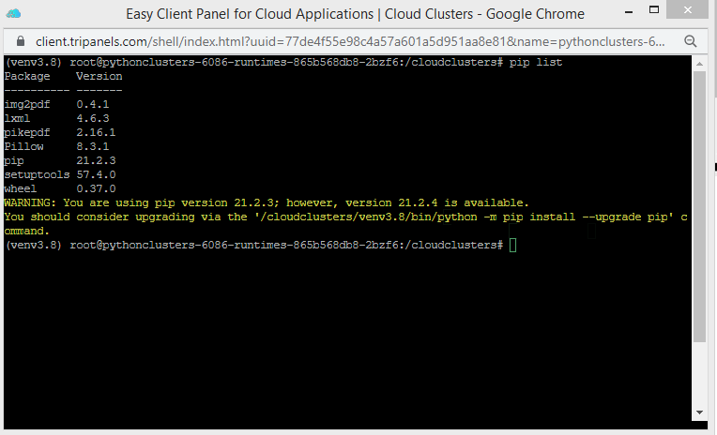Click the yellow WARNING pip version line
This screenshot has width=717, height=435.
click(x=267, y=202)
